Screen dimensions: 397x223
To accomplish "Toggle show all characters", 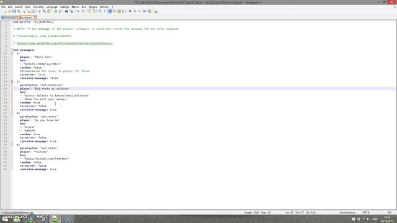I will tap(105, 11).
